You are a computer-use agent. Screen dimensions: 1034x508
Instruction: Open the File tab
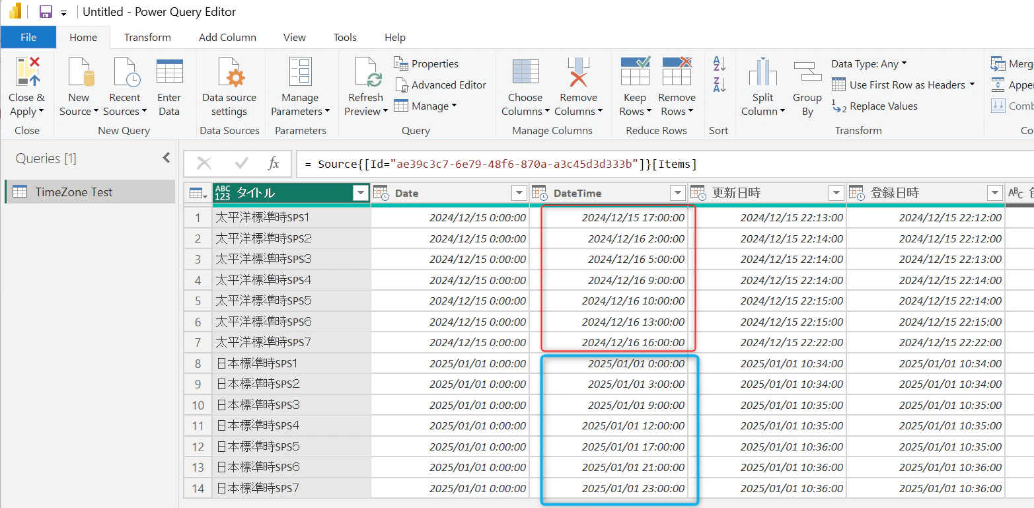pyautogui.click(x=28, y=37)
